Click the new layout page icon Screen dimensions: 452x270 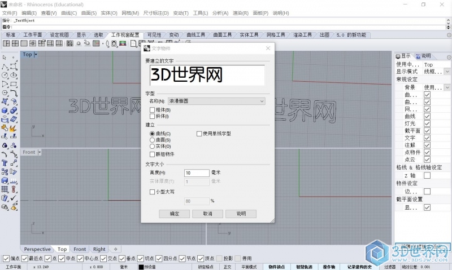[133, 43]
